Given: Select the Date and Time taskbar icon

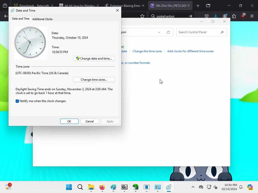Looking at the screenshot, I should tap(169, 187).
